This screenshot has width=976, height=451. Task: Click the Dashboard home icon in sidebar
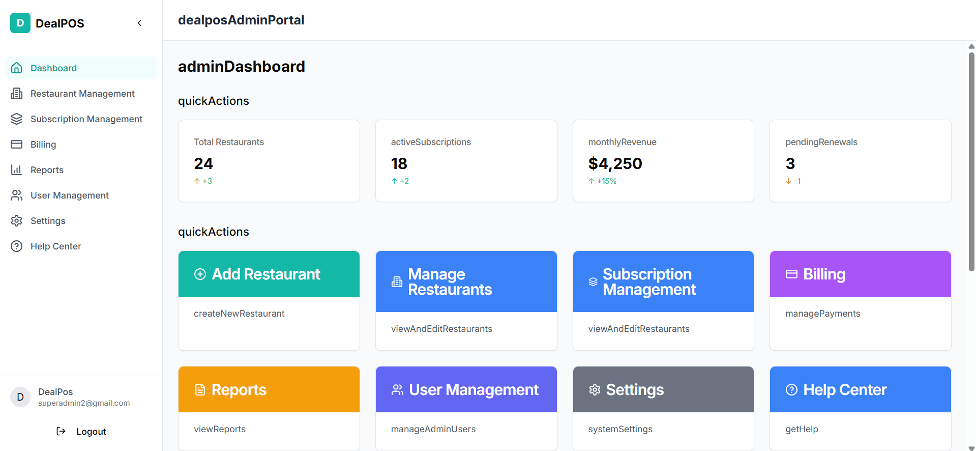17,68
